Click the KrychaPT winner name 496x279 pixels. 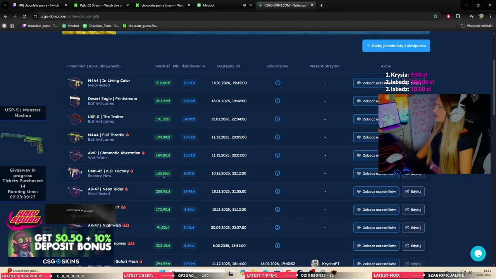pos(331,264)
